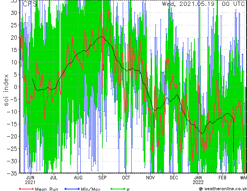
Task: Click the 'Mean Run' legend label
Action: 46,189
